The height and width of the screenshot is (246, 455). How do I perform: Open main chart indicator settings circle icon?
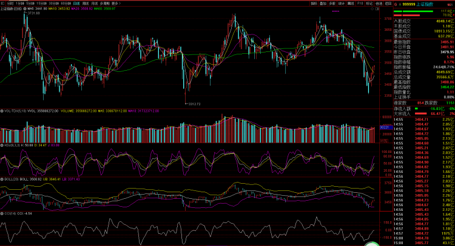click(25, 9)
